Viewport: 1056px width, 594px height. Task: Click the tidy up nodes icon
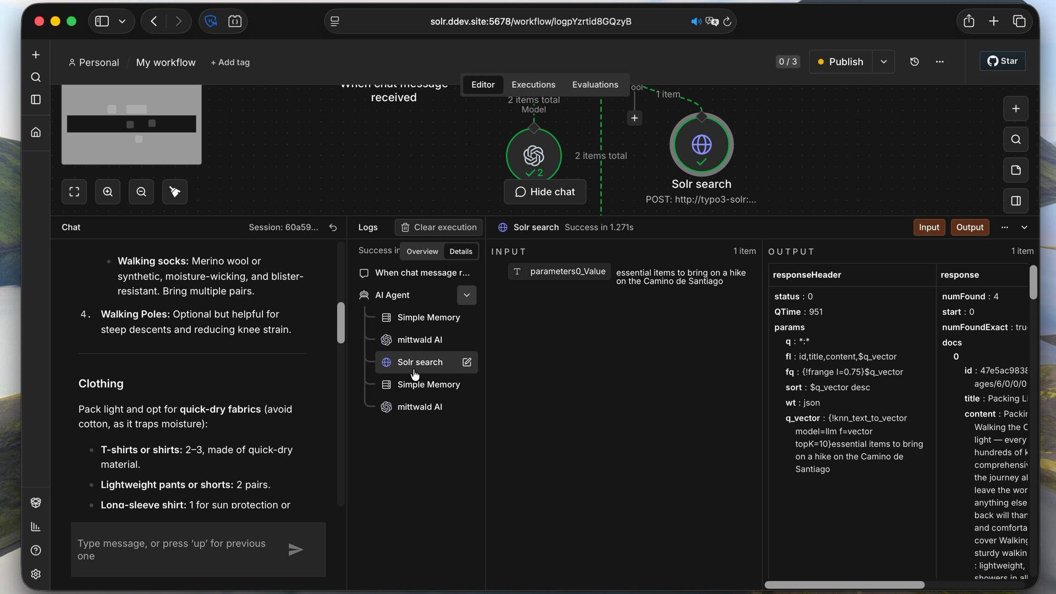click(x=175, y=192)
